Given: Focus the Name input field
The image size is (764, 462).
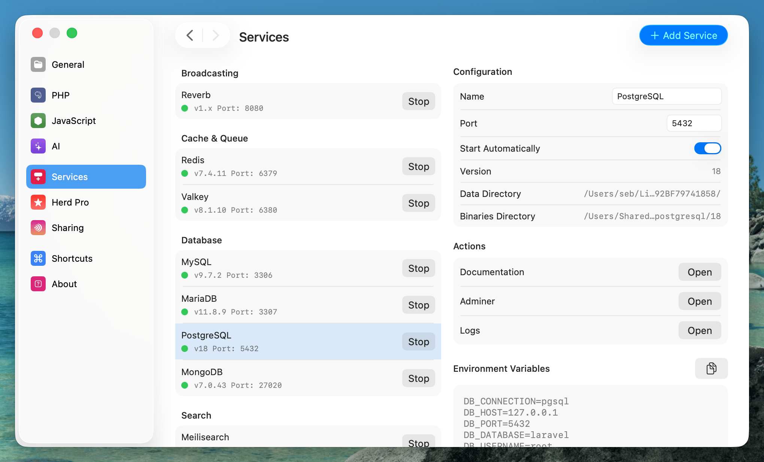Looking at the screenshot, I should tap(667, 96).
